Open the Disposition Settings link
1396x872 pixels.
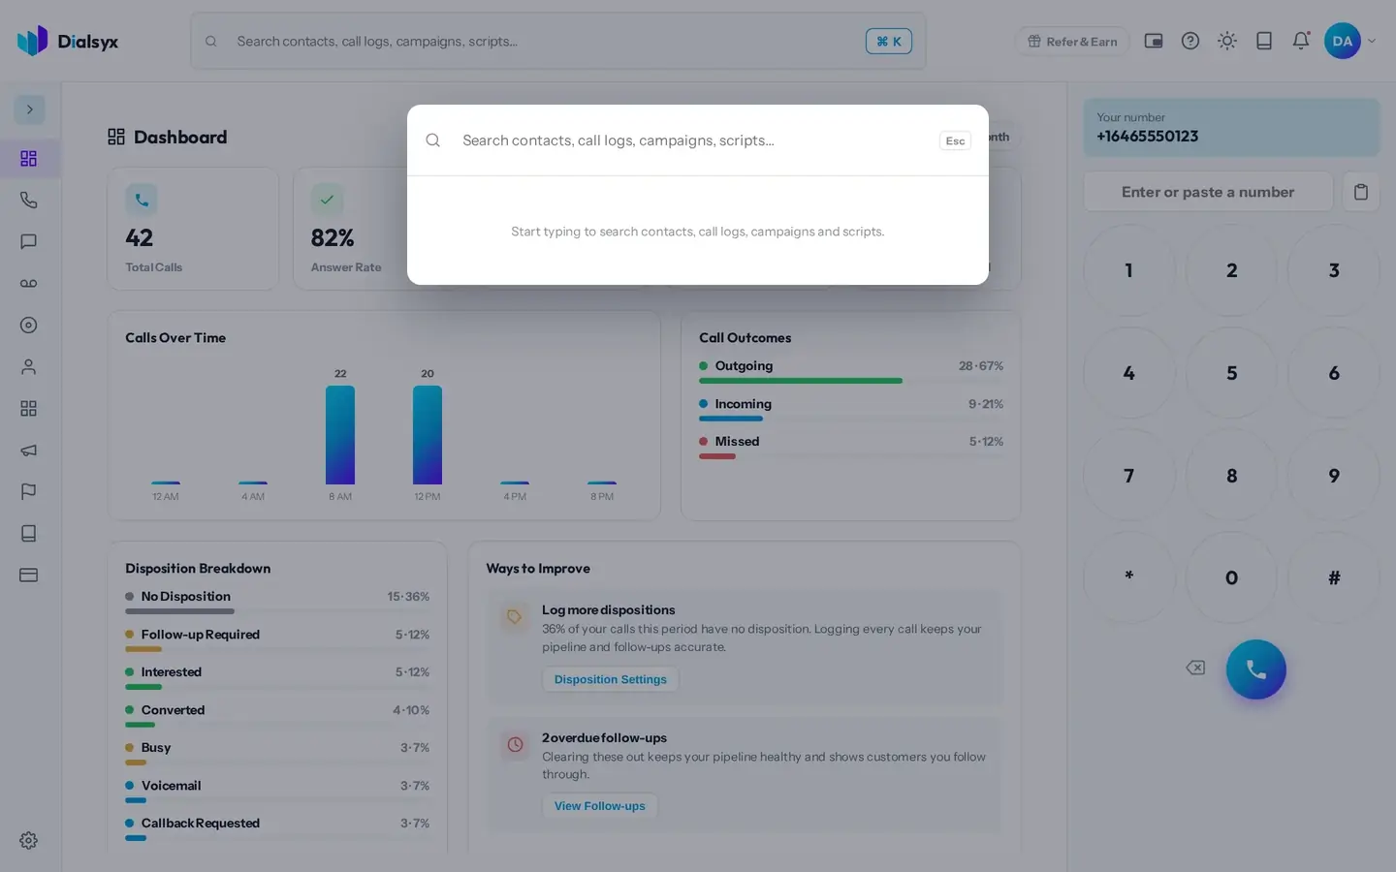tap(611, 679)
